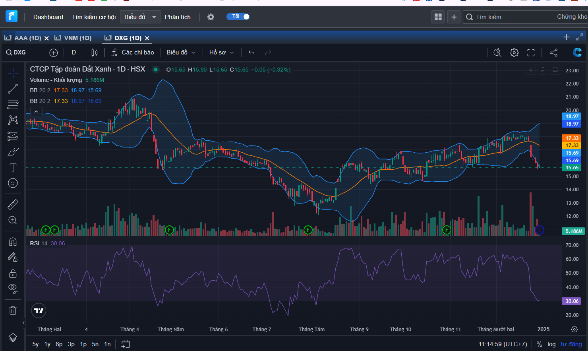The image size is (588, 351).
Task: Set the range to 1y
Action: click(47, 344)
